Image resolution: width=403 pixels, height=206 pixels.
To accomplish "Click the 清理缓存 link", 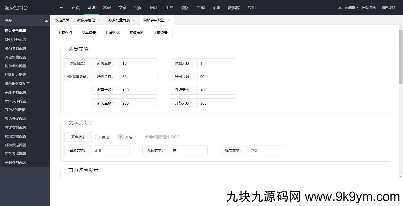I will click(x=388, y=8).
